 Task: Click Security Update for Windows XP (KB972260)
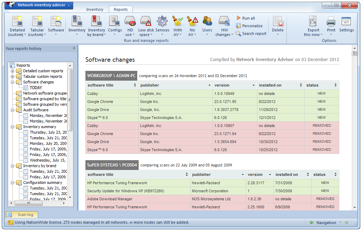(126, 191)
